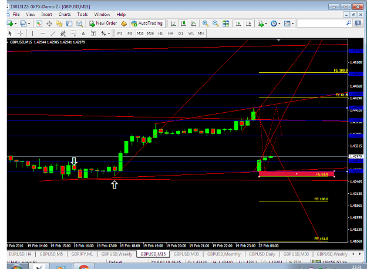Click the Arrows objects icon

tap(103, 33)
